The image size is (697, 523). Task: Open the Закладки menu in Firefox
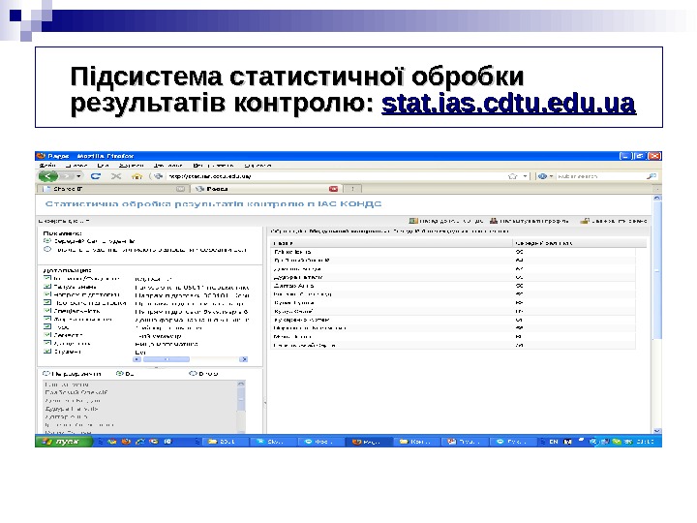point(167,165)
